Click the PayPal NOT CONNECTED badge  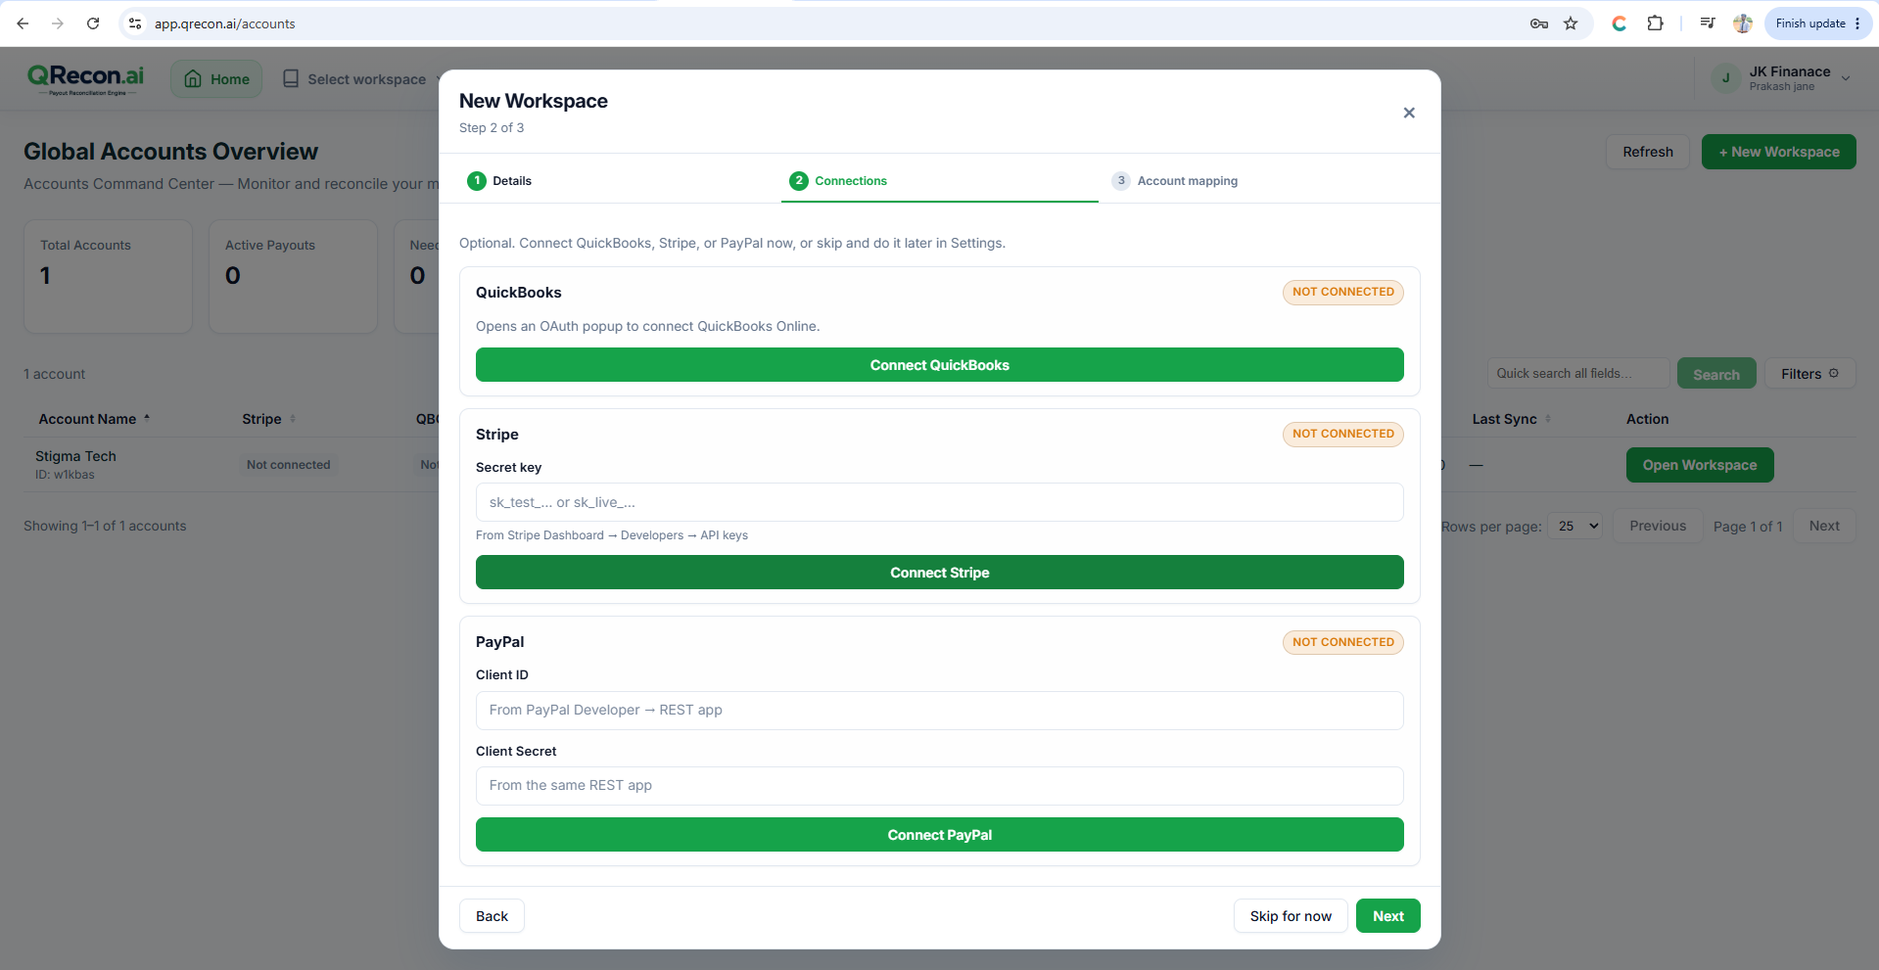click(x=1342, y=642)
